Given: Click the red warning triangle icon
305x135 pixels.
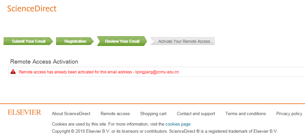Looking at the screenshot, I should 13,72.
